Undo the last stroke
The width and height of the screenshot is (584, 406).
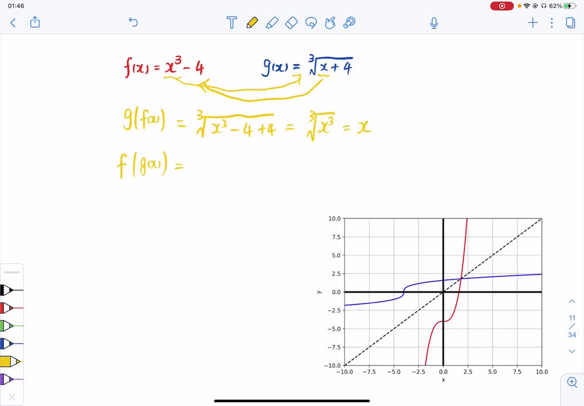point(133,22)
